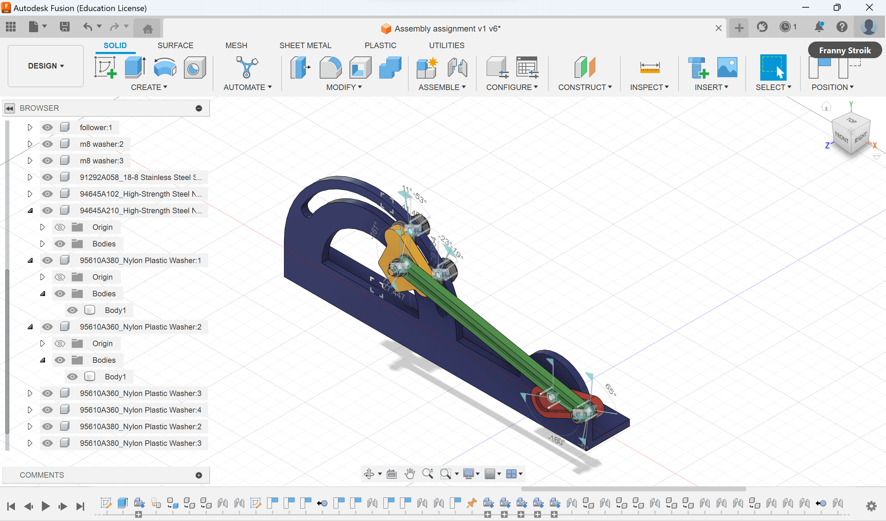This screenshot has width=886, height=521.
Task: Toggle visibility of 95610A360 Nylon Plastic Washer:3
Action: click(47, 393)
